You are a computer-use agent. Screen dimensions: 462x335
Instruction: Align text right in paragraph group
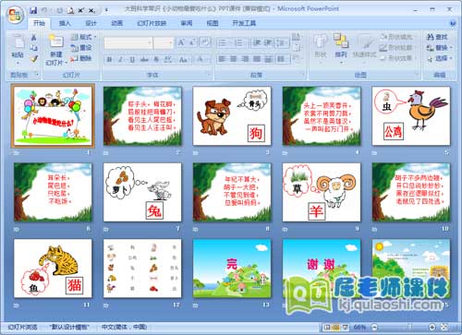(245, 58)
